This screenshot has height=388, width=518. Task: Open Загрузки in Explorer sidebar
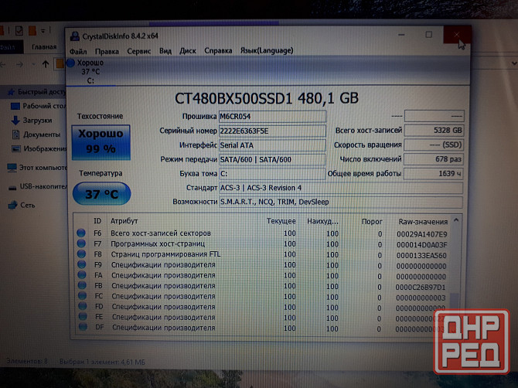pyautogui.click(x=32, y=121)
